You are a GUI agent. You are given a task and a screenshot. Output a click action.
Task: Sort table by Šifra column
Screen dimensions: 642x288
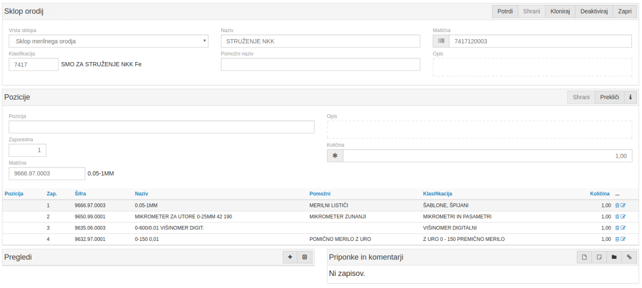80,194
